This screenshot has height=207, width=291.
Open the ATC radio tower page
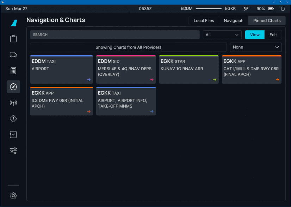coord(13,103)
